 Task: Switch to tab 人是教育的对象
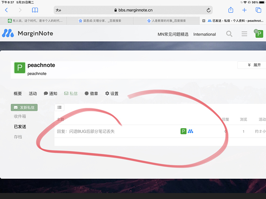(167, 21)
